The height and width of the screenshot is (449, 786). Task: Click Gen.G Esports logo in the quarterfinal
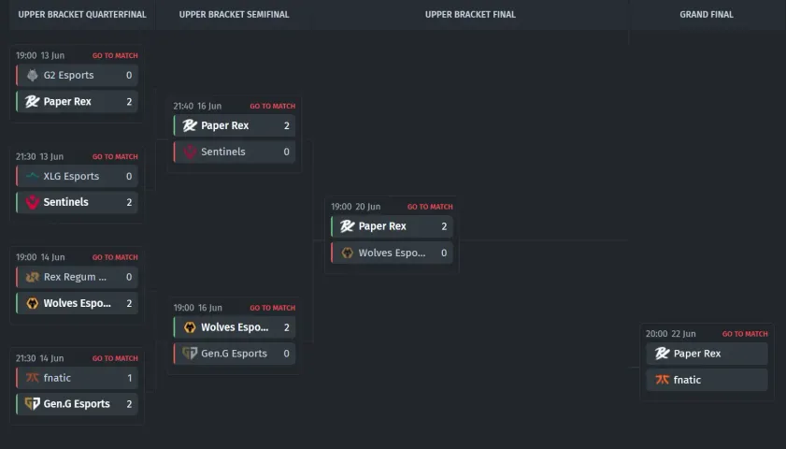(32, 404)
